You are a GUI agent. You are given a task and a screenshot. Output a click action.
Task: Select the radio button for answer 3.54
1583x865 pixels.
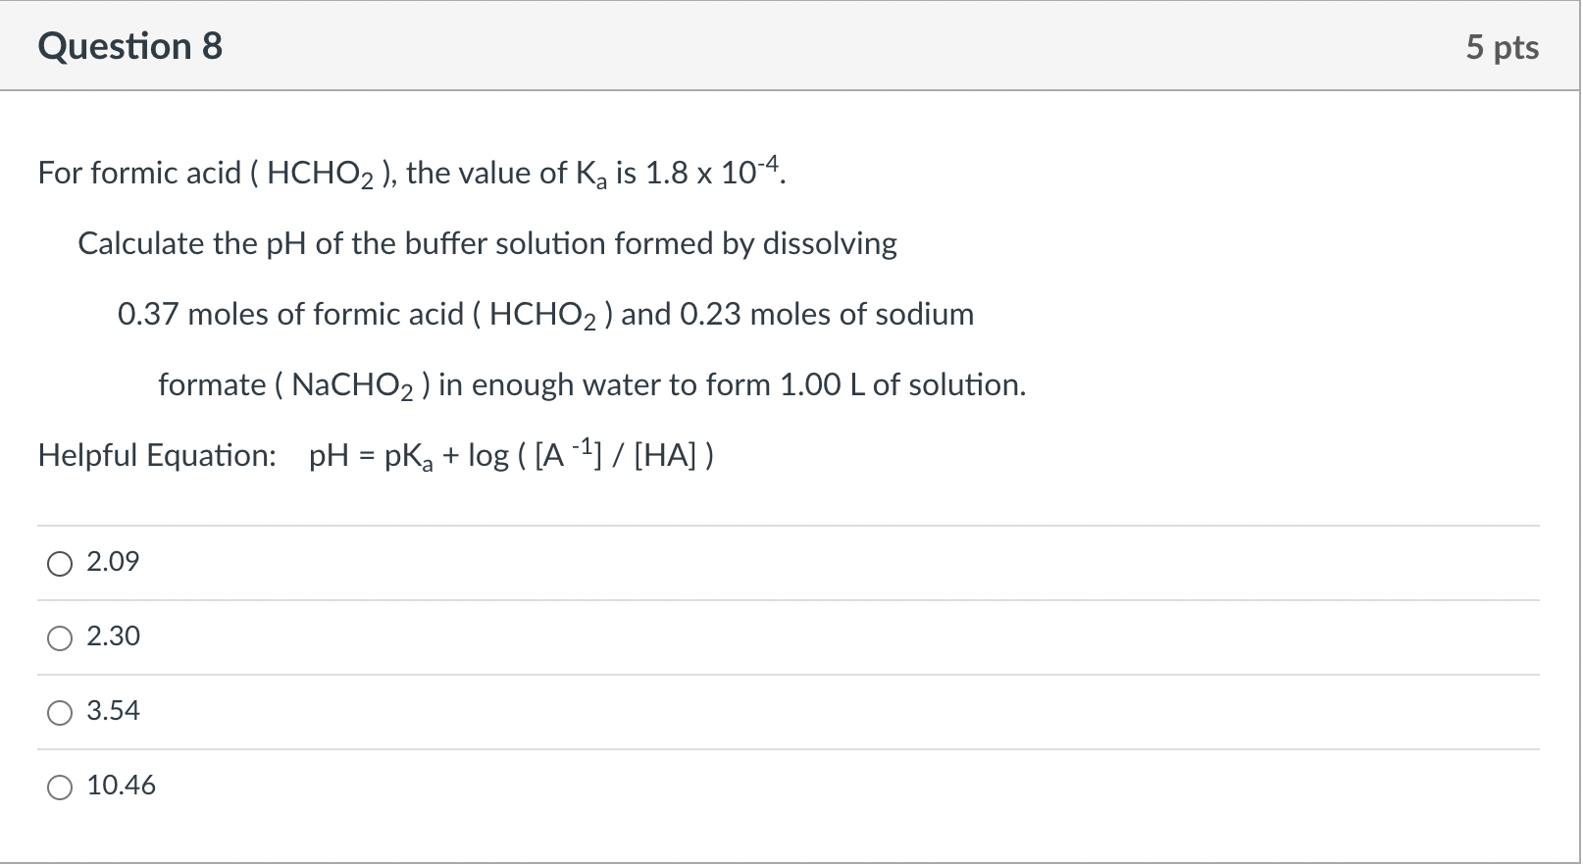tap(59, 712)
